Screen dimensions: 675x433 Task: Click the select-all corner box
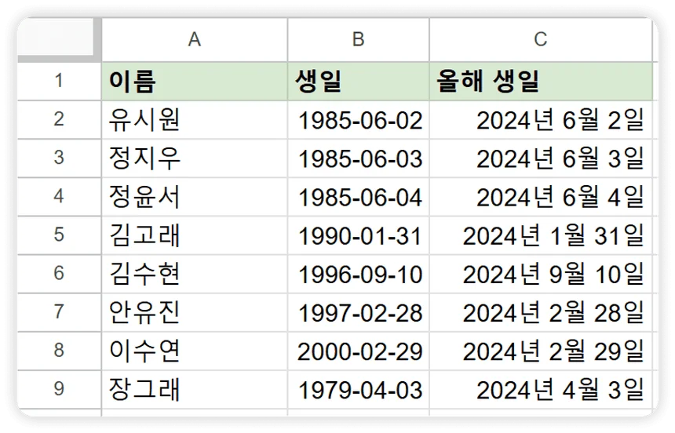pyautogui.click(x=59, y=40)
